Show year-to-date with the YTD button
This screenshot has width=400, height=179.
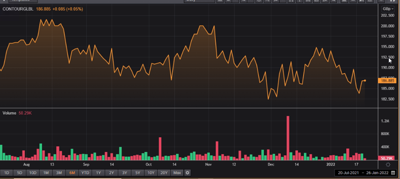coord(85,173)
